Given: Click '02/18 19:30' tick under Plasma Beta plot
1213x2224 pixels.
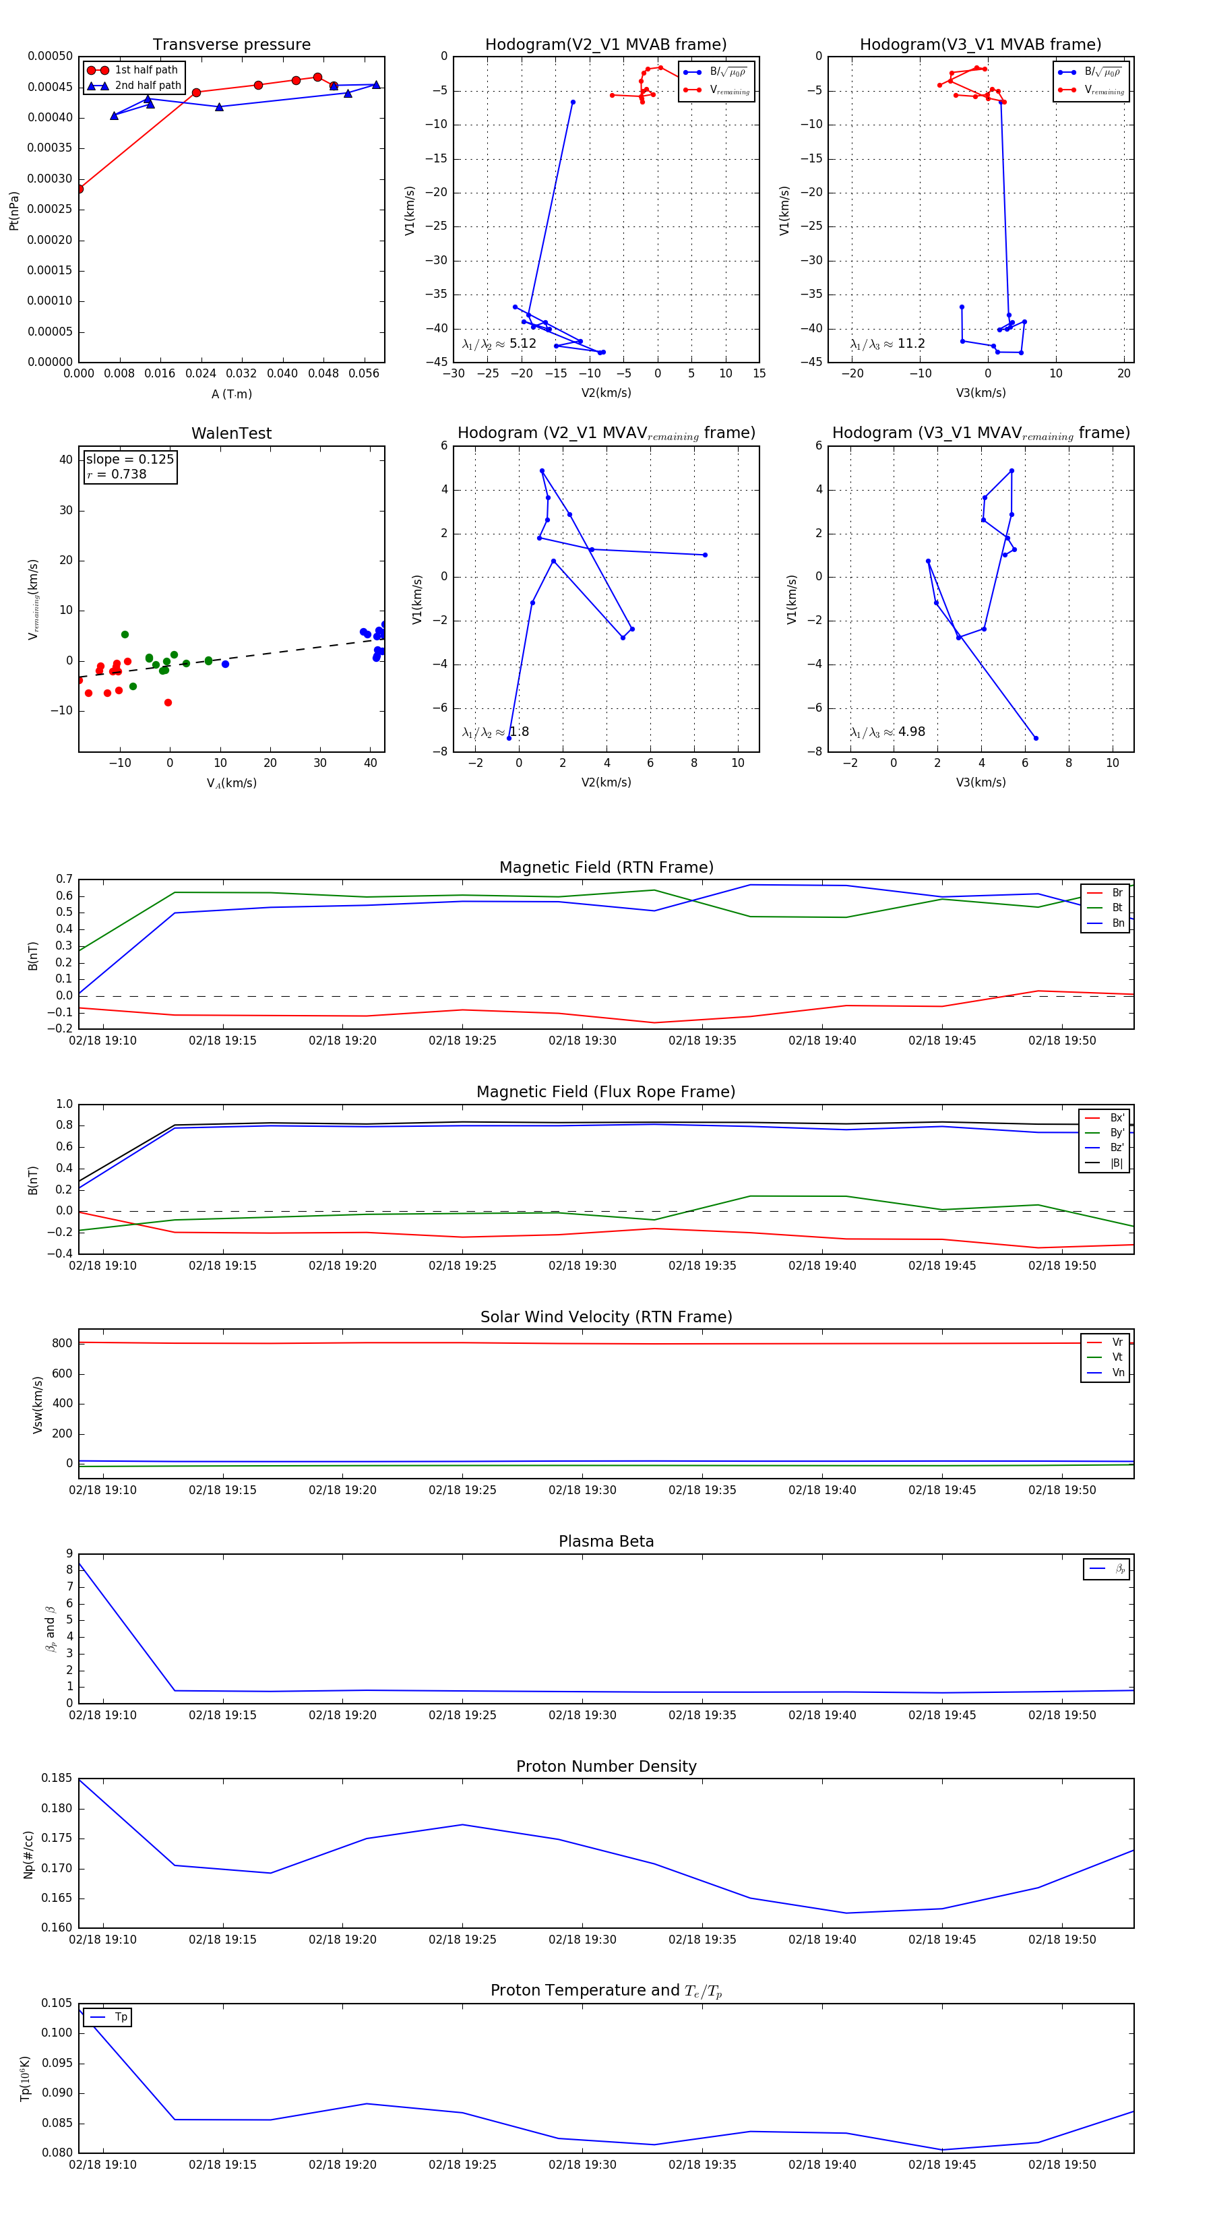Looking at the screenshot, I should [x=582, y=1715].
